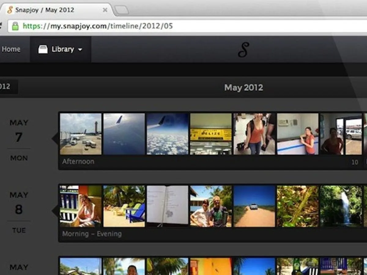367x275 pixels.
Task: Open the airport tarmac photo on May 7
Action: click(x=81, y=134)
